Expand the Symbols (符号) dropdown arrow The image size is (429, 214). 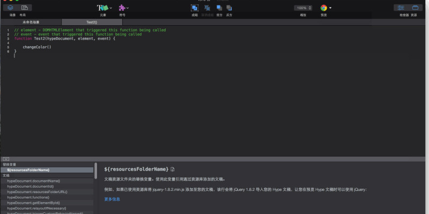[x=128, y=8]
